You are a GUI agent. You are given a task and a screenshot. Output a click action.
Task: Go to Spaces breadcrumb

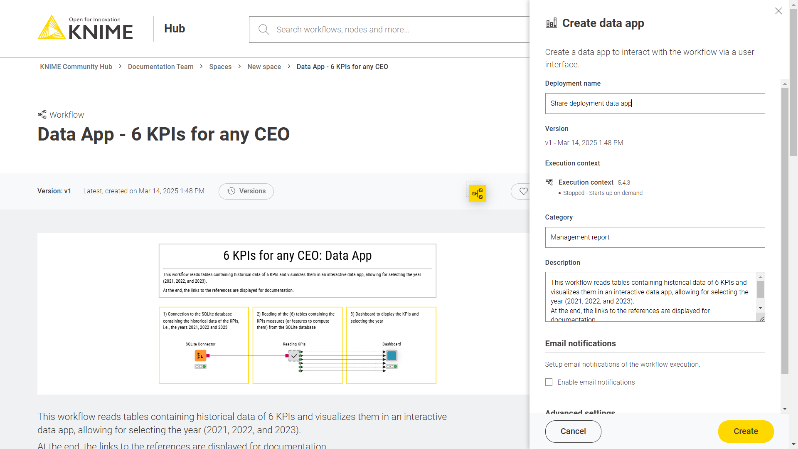220,67
